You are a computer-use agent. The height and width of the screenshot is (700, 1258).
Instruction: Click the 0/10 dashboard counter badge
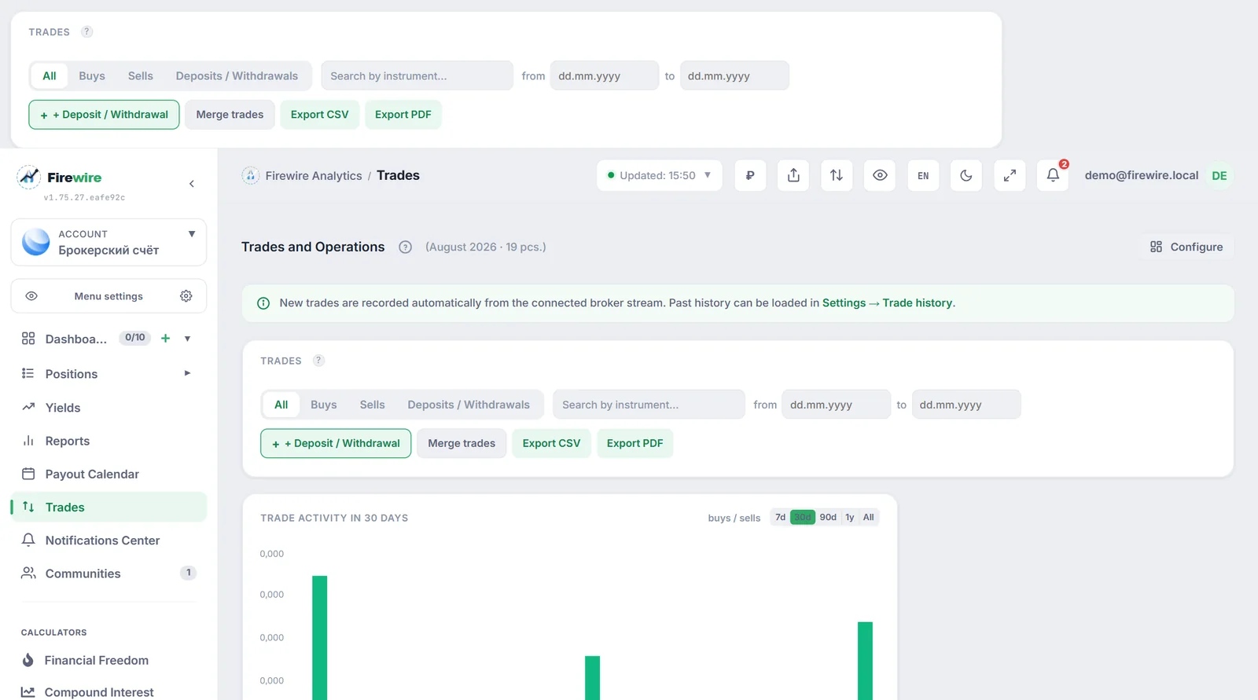point(135,338)
